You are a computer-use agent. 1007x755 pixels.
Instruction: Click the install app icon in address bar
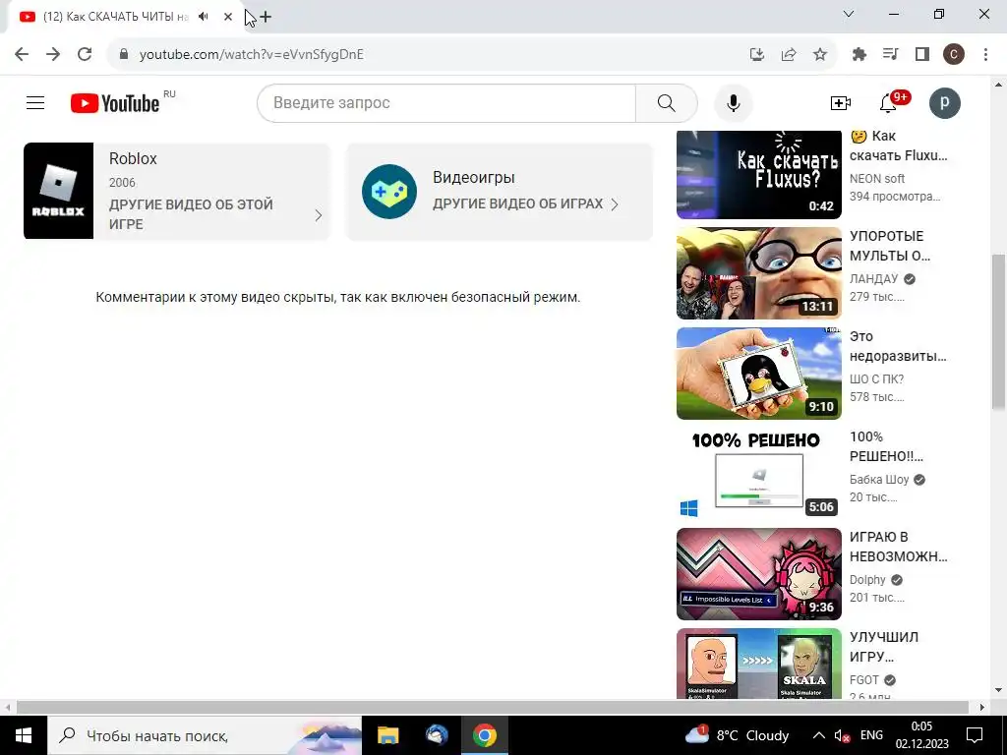[x=757, y=55]
